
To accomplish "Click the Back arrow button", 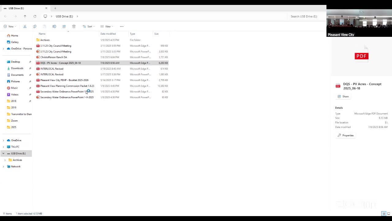I will [x=6, y=16].
